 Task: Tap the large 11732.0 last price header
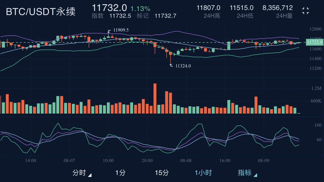[x=109, y=8]
